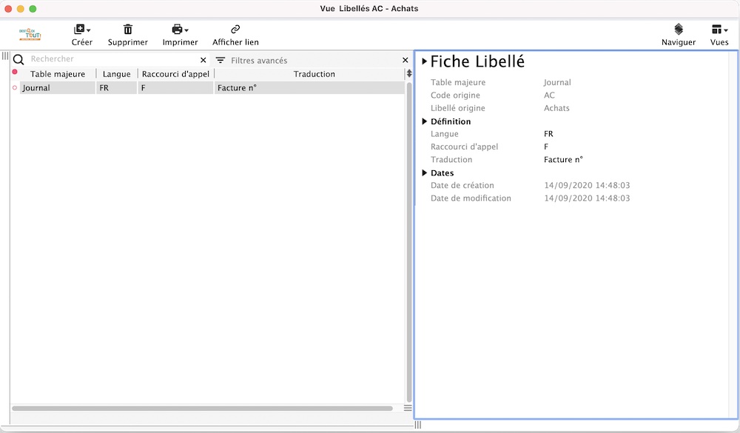Click the Traduction value Facture n° in Fiche
Viewport: 740px width, 433px height.
[x=563, y=160]
